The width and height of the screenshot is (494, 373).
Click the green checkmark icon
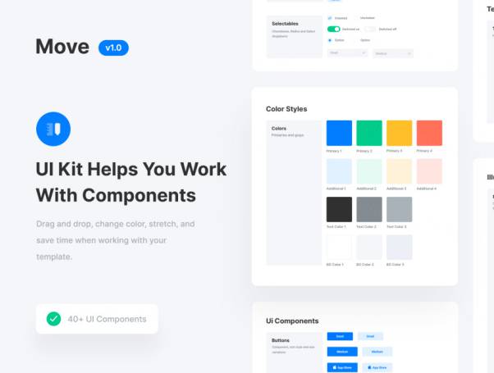tap(53, 319)
